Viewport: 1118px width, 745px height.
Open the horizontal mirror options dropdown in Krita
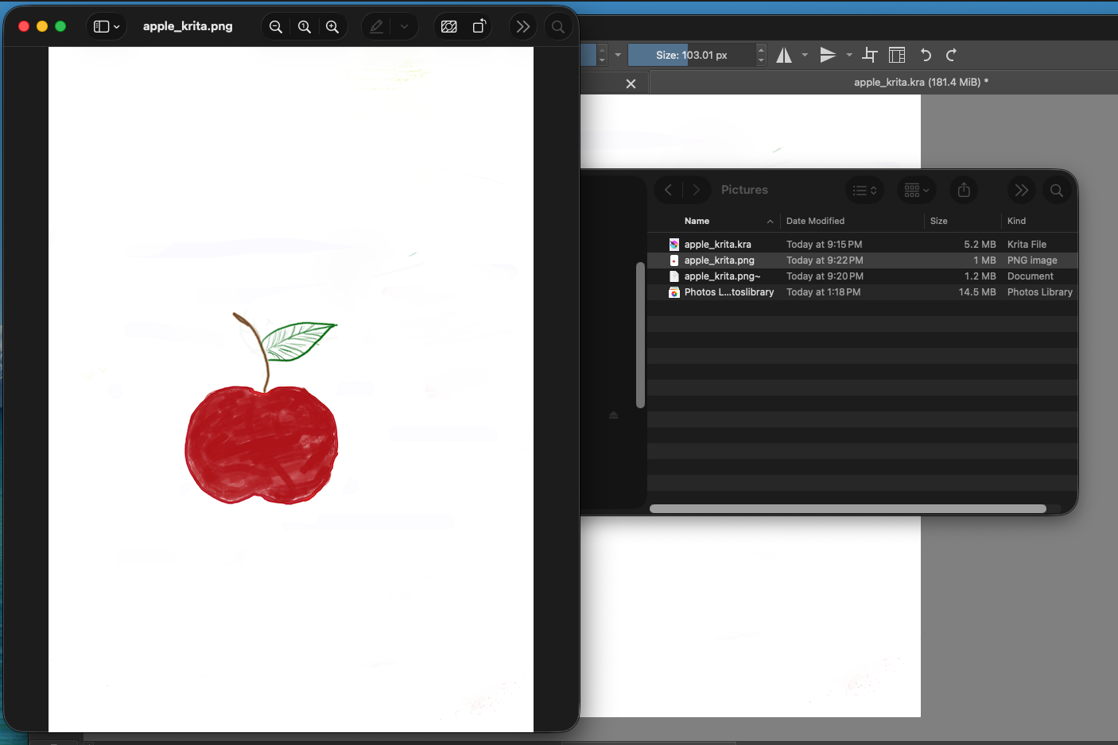click(x=805, y=55)
